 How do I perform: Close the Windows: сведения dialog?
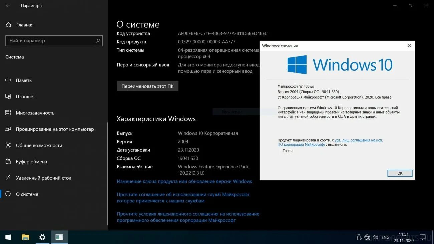click(409, 46)
